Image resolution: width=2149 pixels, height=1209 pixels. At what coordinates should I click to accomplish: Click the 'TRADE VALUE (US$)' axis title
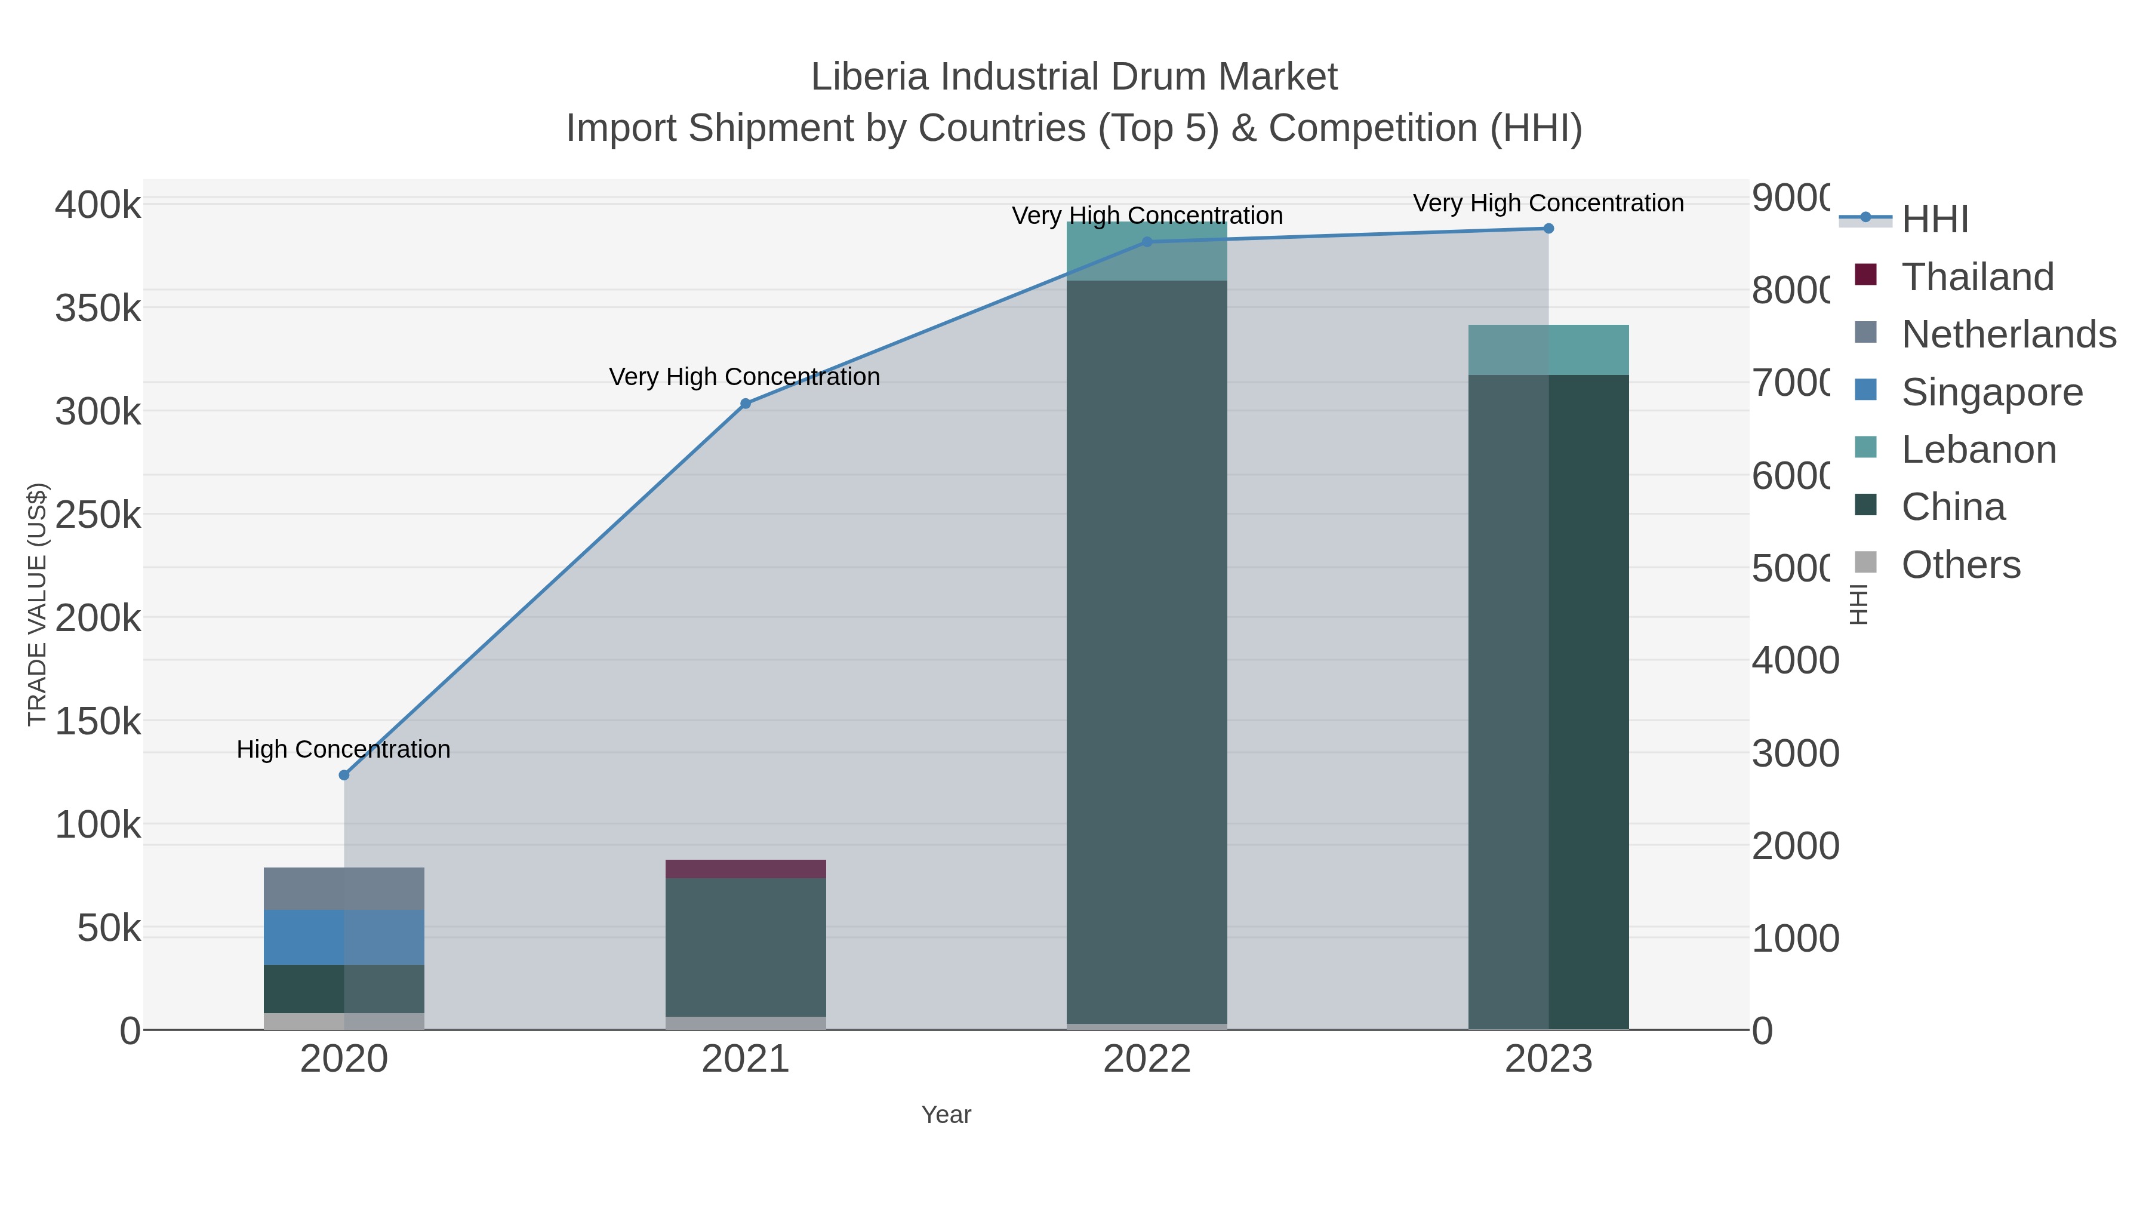click(x=36, y=605)
